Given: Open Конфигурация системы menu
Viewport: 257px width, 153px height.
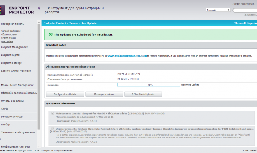Looking at the screenshot, I should click(x=15, y=146).
